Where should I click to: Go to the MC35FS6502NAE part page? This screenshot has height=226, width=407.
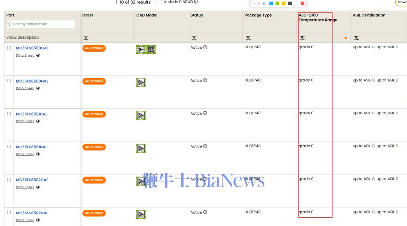32,213
